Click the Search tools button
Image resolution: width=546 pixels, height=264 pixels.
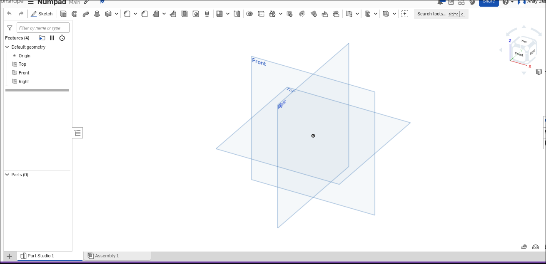[441, 14]
